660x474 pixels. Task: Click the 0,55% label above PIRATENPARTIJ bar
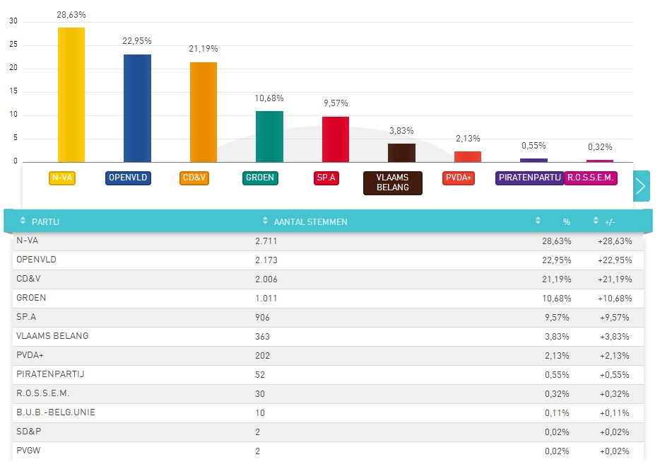(x=534, y=146)
